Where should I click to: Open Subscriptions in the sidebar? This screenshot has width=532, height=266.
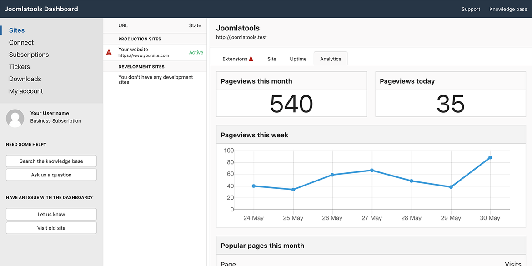coord(29,55)
